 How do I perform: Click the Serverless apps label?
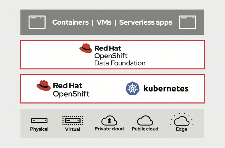coord(146,23)
